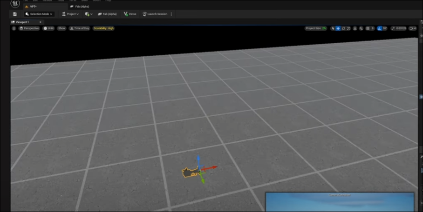Select the orange-outlined object in the viewport
The width and height of the screenshot is (423, 212).
[x=190, y=172]
